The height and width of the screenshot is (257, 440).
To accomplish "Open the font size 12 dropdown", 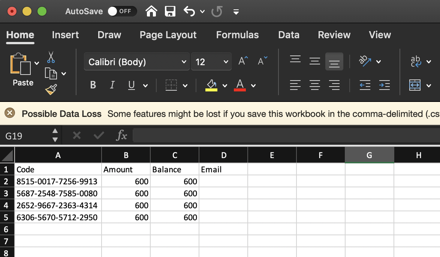I will pos(211,61).
